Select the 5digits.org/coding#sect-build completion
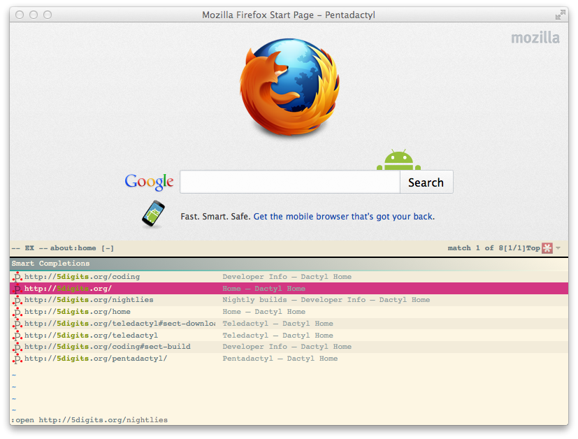This screenshot has width=578, height=439. [289, 347]
